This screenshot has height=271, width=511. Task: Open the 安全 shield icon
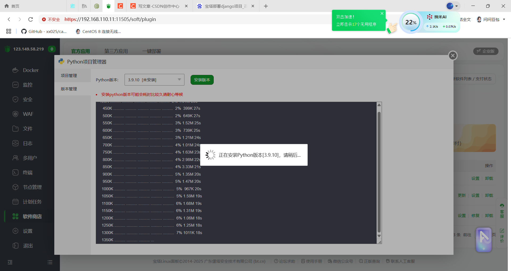[x=15, y=99]
